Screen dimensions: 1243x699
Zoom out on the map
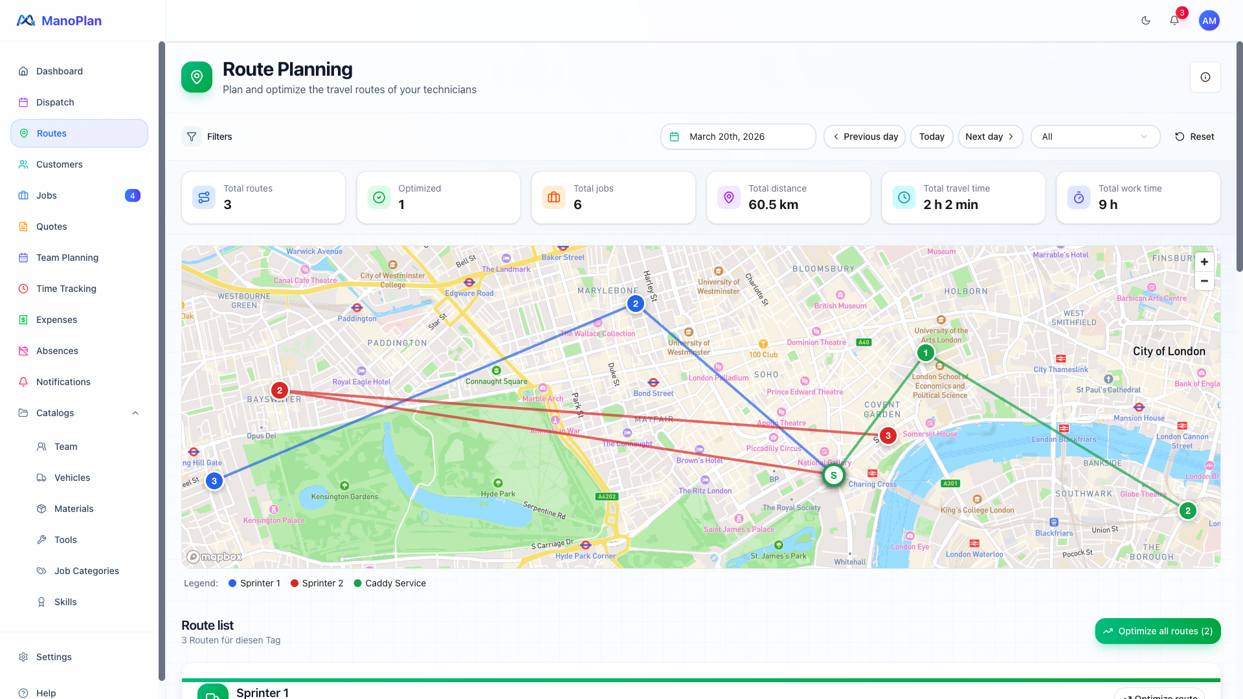pos(1204,281)
